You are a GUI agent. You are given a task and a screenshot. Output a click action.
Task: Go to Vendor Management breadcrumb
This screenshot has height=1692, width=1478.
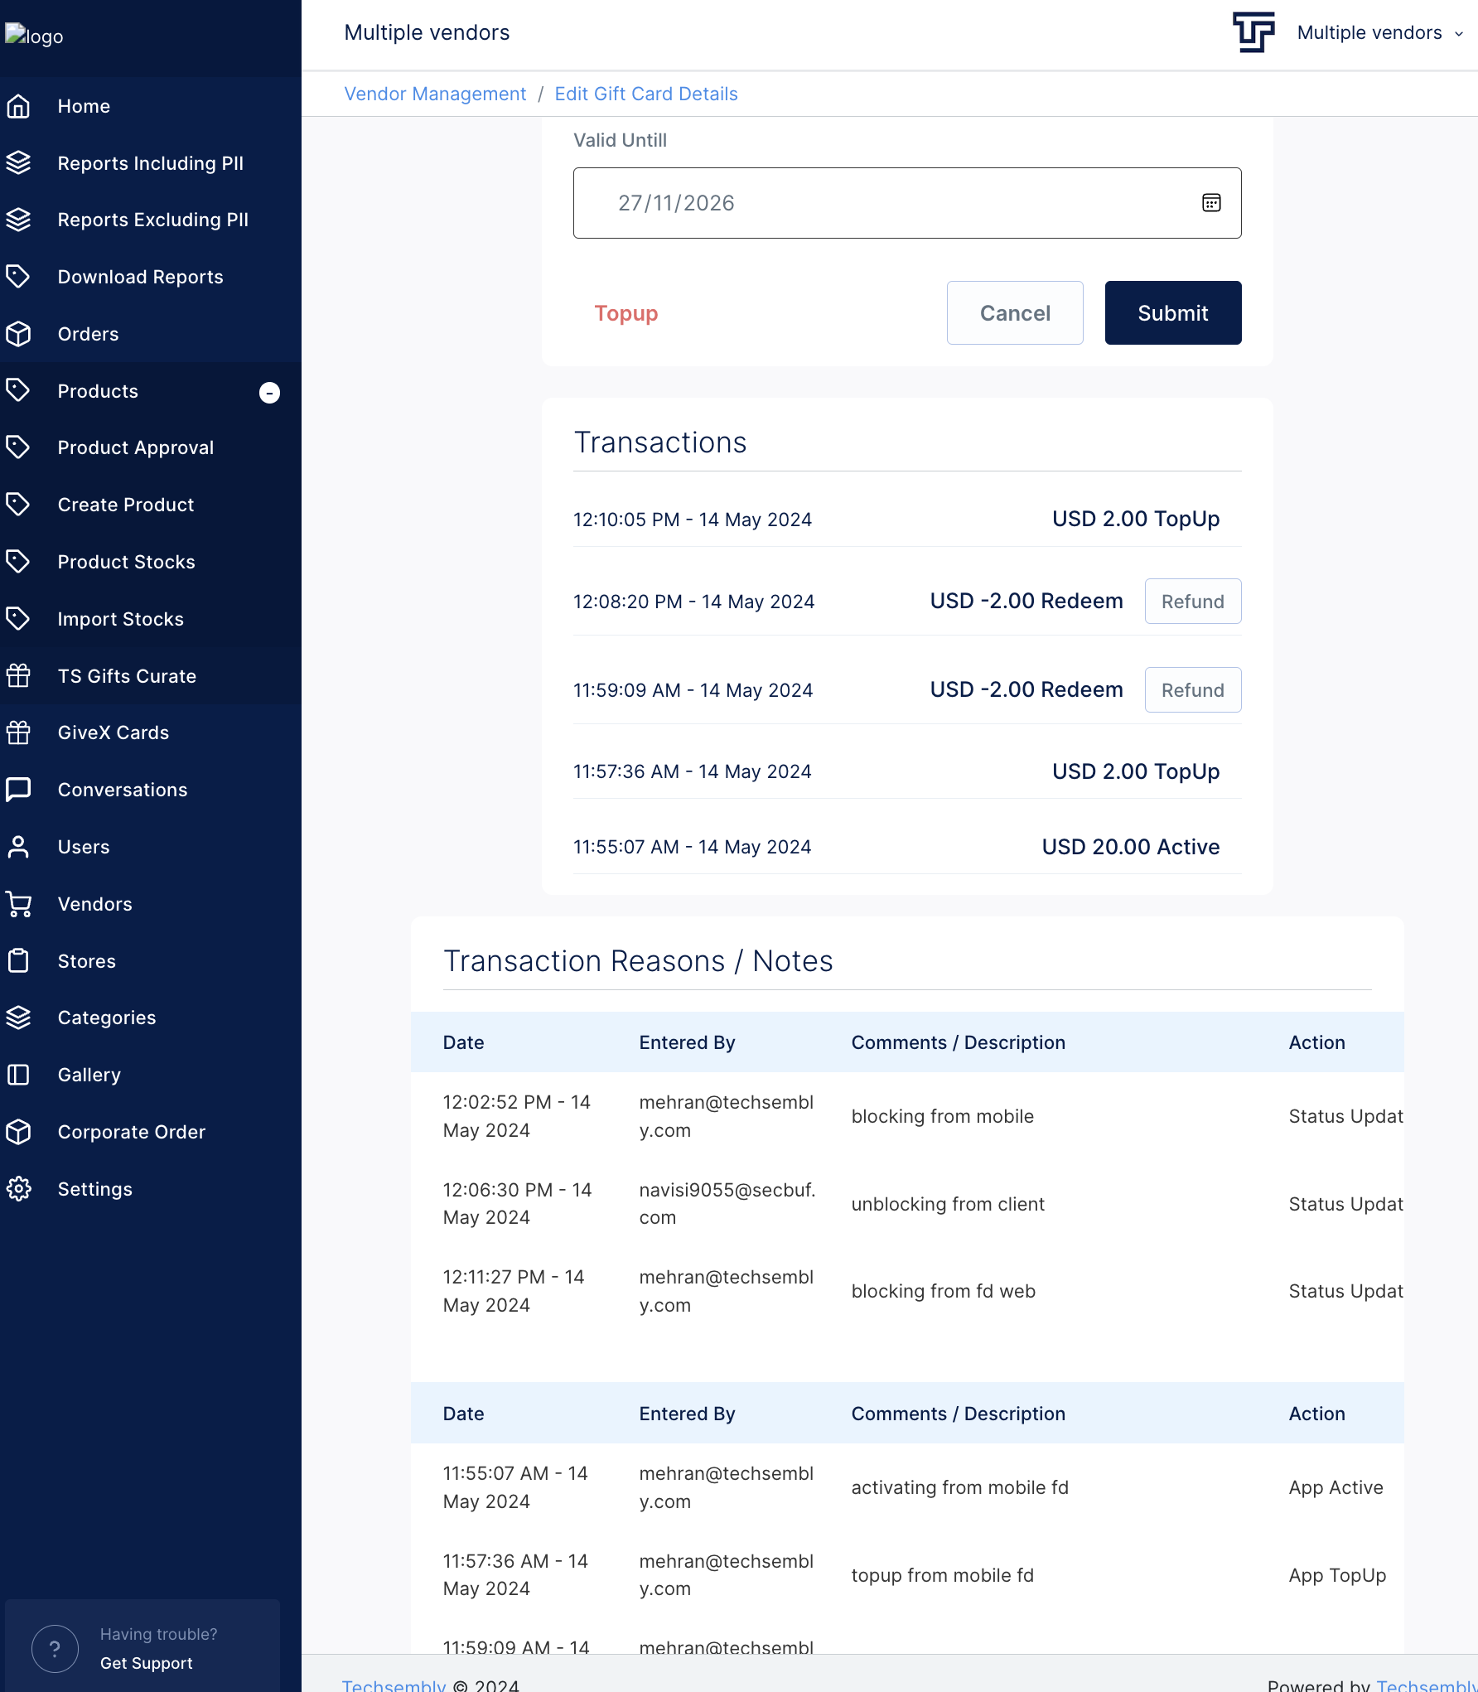pos(435,94)
